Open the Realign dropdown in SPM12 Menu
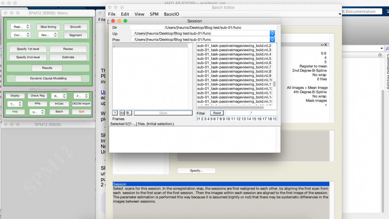The height and width of the screenshot is (219, 389). pos(20,27)
